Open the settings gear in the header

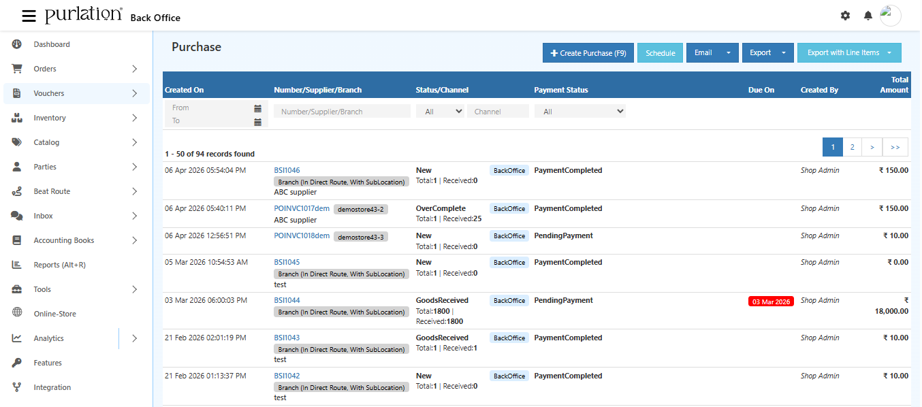pyautogui.click(x=845, y=15)
